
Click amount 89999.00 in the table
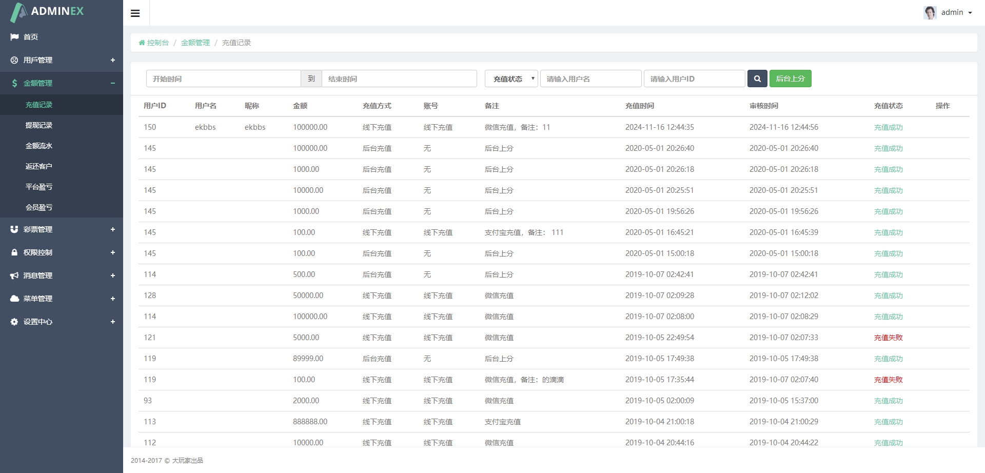tap(308, 359)
